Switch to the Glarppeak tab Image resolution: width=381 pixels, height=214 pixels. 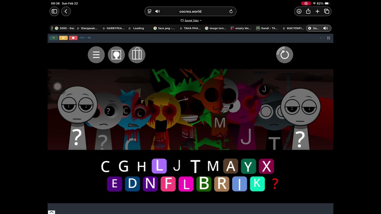click(x=87, y=28)
